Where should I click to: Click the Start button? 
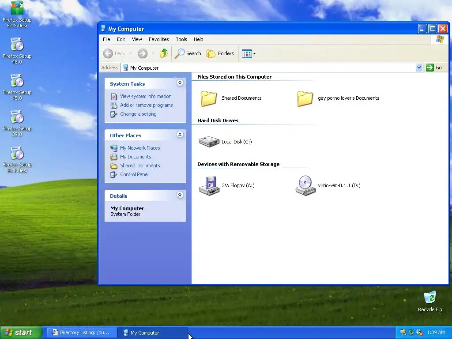tap(21, 333)
